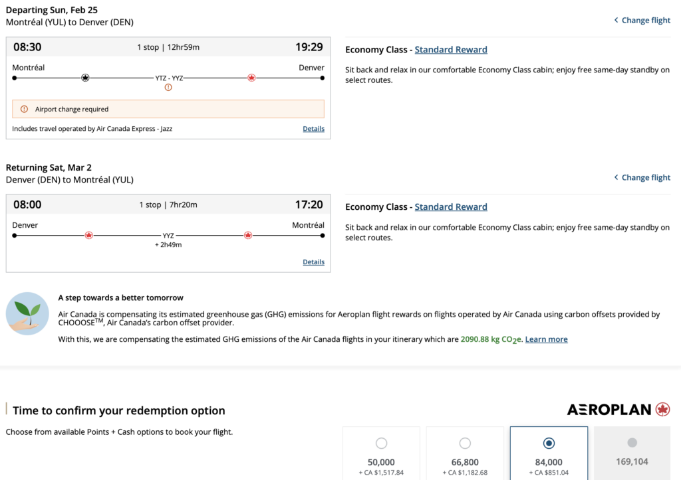Select the 66,800 points radio option
This screenshot has width=681, height=480.
[465, 443]
